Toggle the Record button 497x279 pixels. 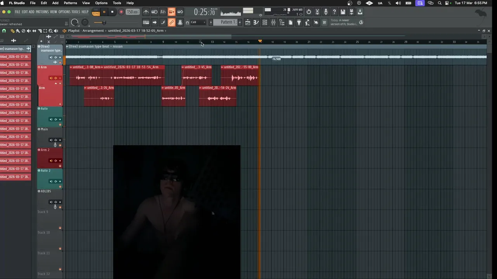tap(121, 12)
